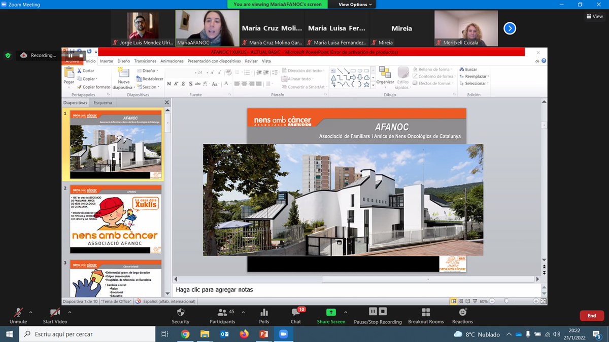
Task: Click the zoom in plus button
Action: [536, 301]
